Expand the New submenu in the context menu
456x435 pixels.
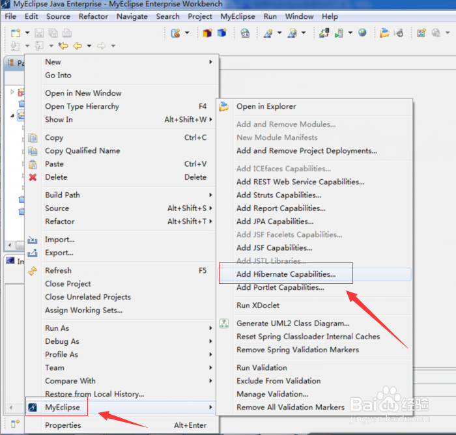coord(129,62)
